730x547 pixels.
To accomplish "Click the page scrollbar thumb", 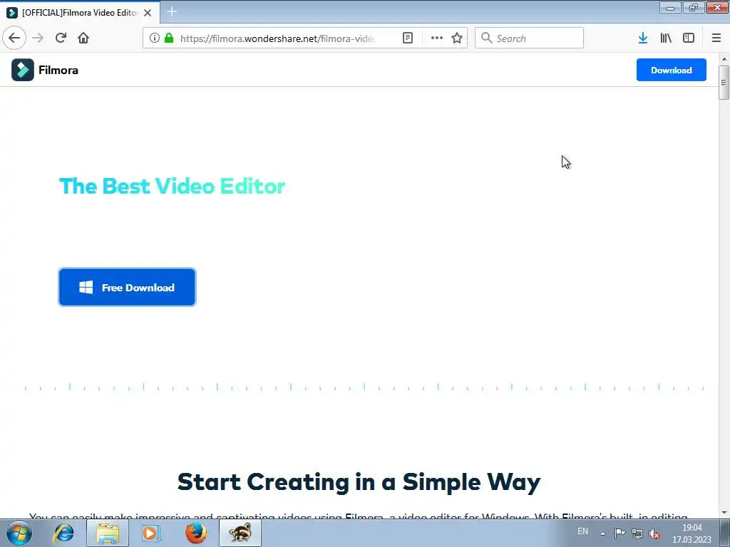I will click(724, 83).
